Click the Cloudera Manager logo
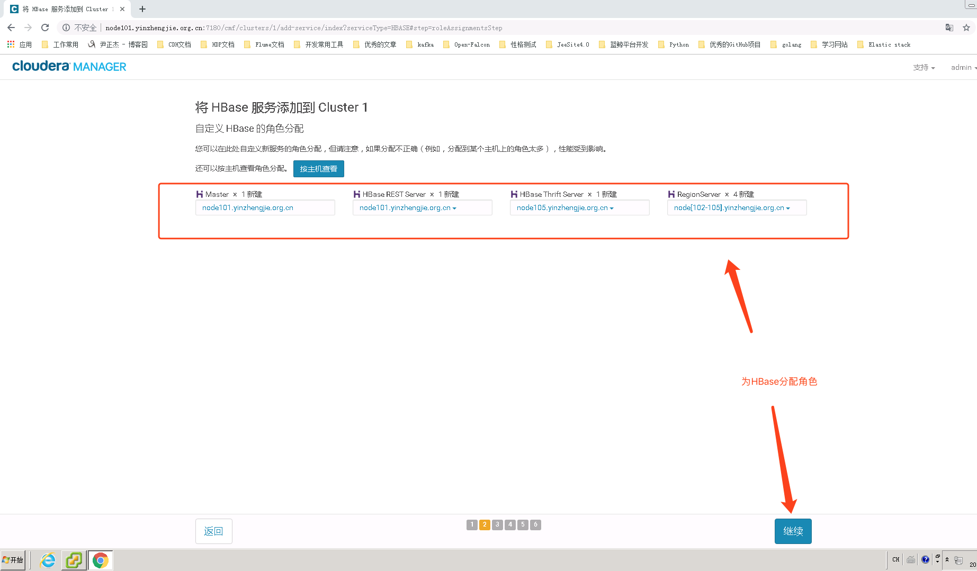The height and width of the screenshot is (571, 977). click(x=69, y=66)
